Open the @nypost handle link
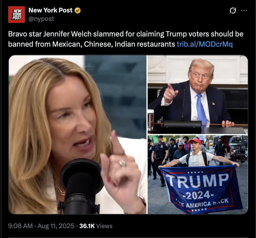The width and height of the screenshot is (256, 238). coord(41,19)
